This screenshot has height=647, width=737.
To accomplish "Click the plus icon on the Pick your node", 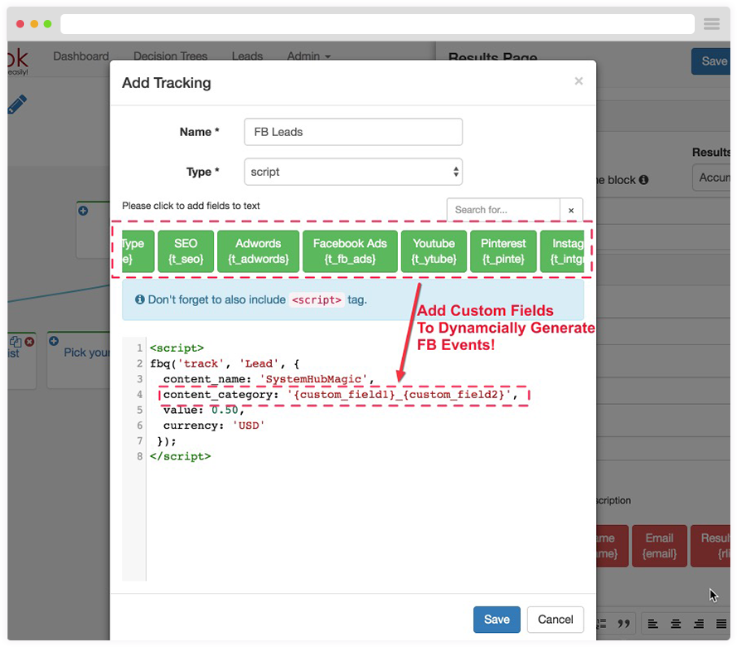I will pyautogui.click(x=54, y=341).
